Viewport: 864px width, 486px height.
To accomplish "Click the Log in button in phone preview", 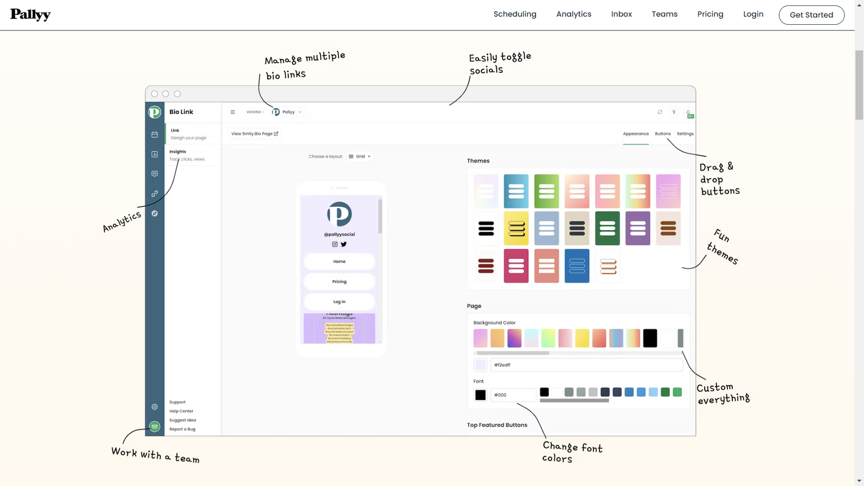I will click(x=339, y=302).
